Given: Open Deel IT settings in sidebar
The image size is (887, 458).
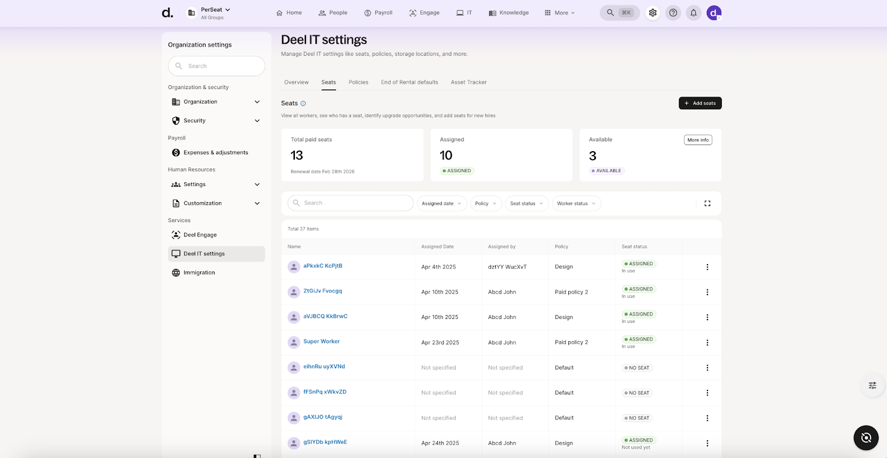Looking at the screenshot, I should click(216, 254).
